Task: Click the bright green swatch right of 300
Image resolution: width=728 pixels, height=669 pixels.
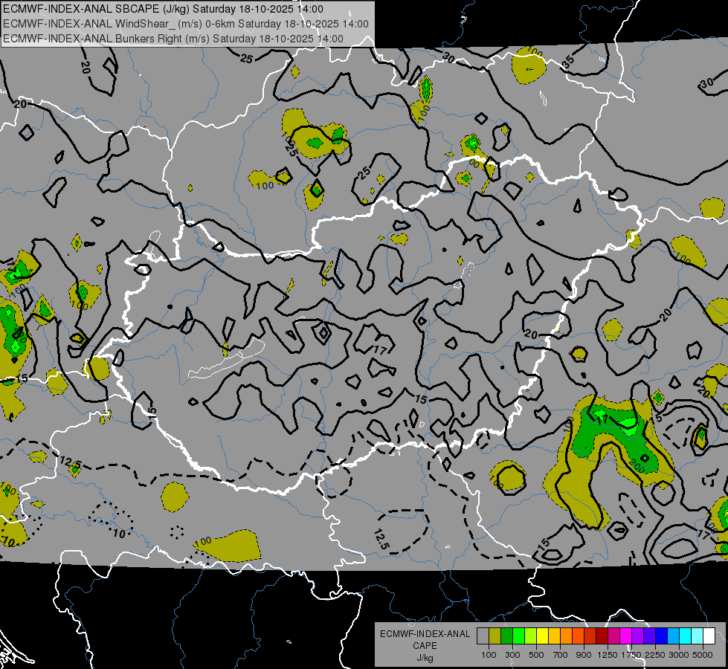Action: [519, 636]
